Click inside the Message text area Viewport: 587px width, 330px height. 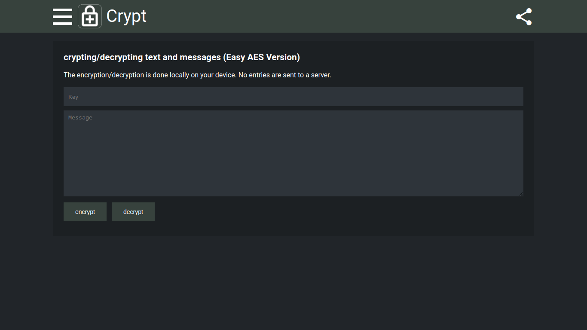pyautogui.click(x=293, y=153)
